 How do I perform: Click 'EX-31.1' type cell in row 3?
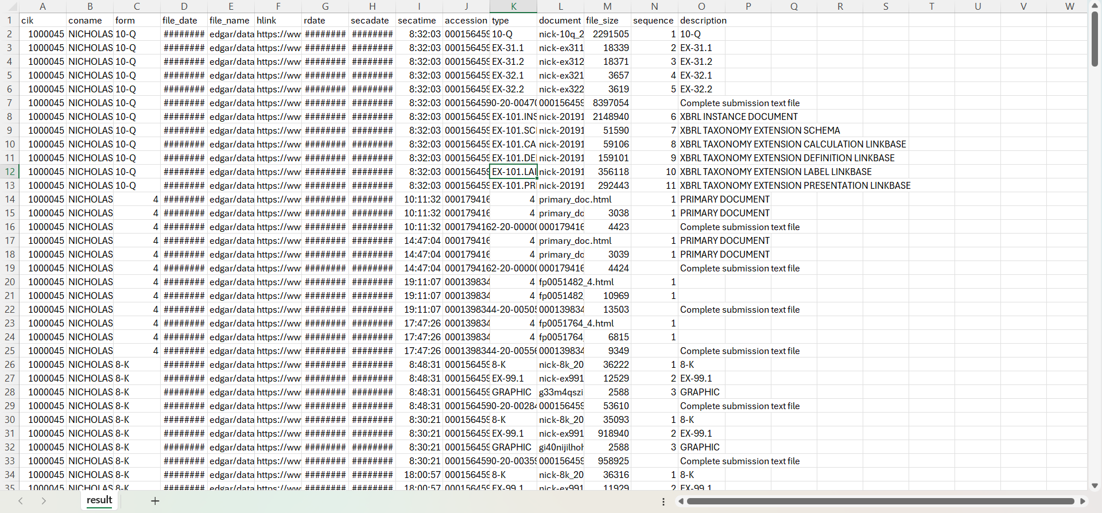point(513,48)
